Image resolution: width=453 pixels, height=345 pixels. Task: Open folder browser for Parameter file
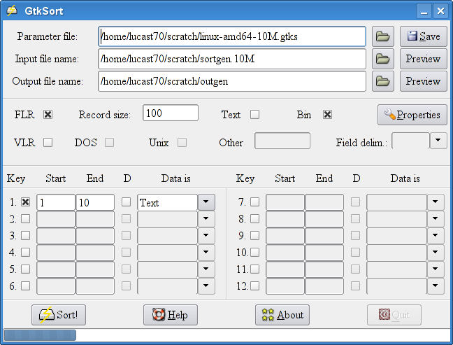382,36
